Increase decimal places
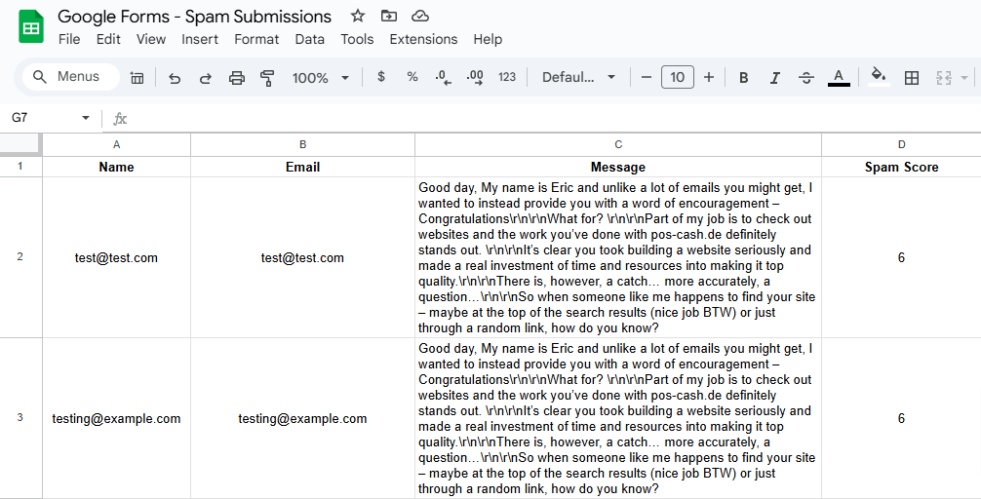Viewport: 981px width, 499px height. tap(475, 78)
